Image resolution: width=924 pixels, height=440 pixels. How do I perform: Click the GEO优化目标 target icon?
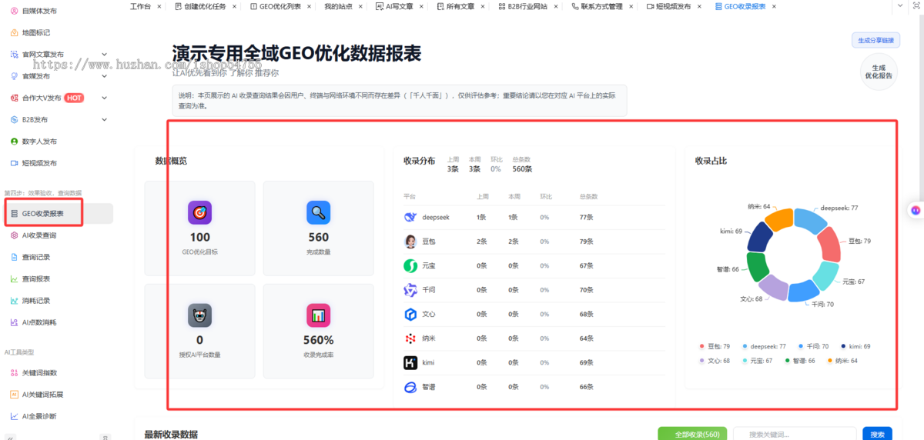click(199, 212)
